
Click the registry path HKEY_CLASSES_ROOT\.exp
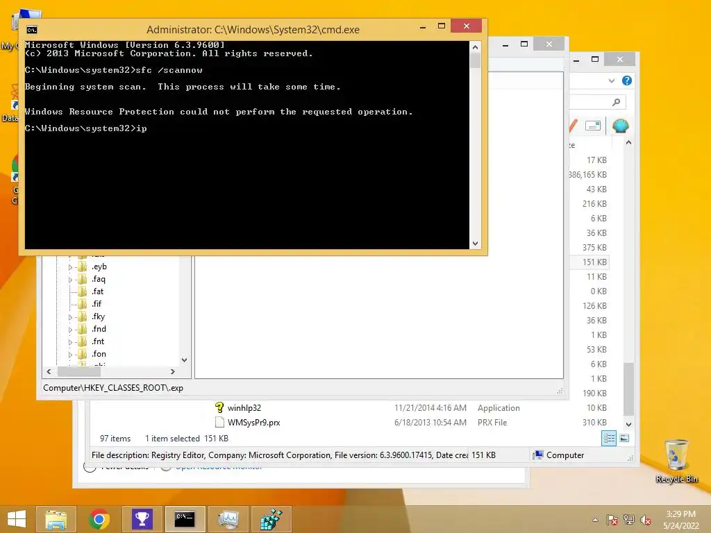113,388
